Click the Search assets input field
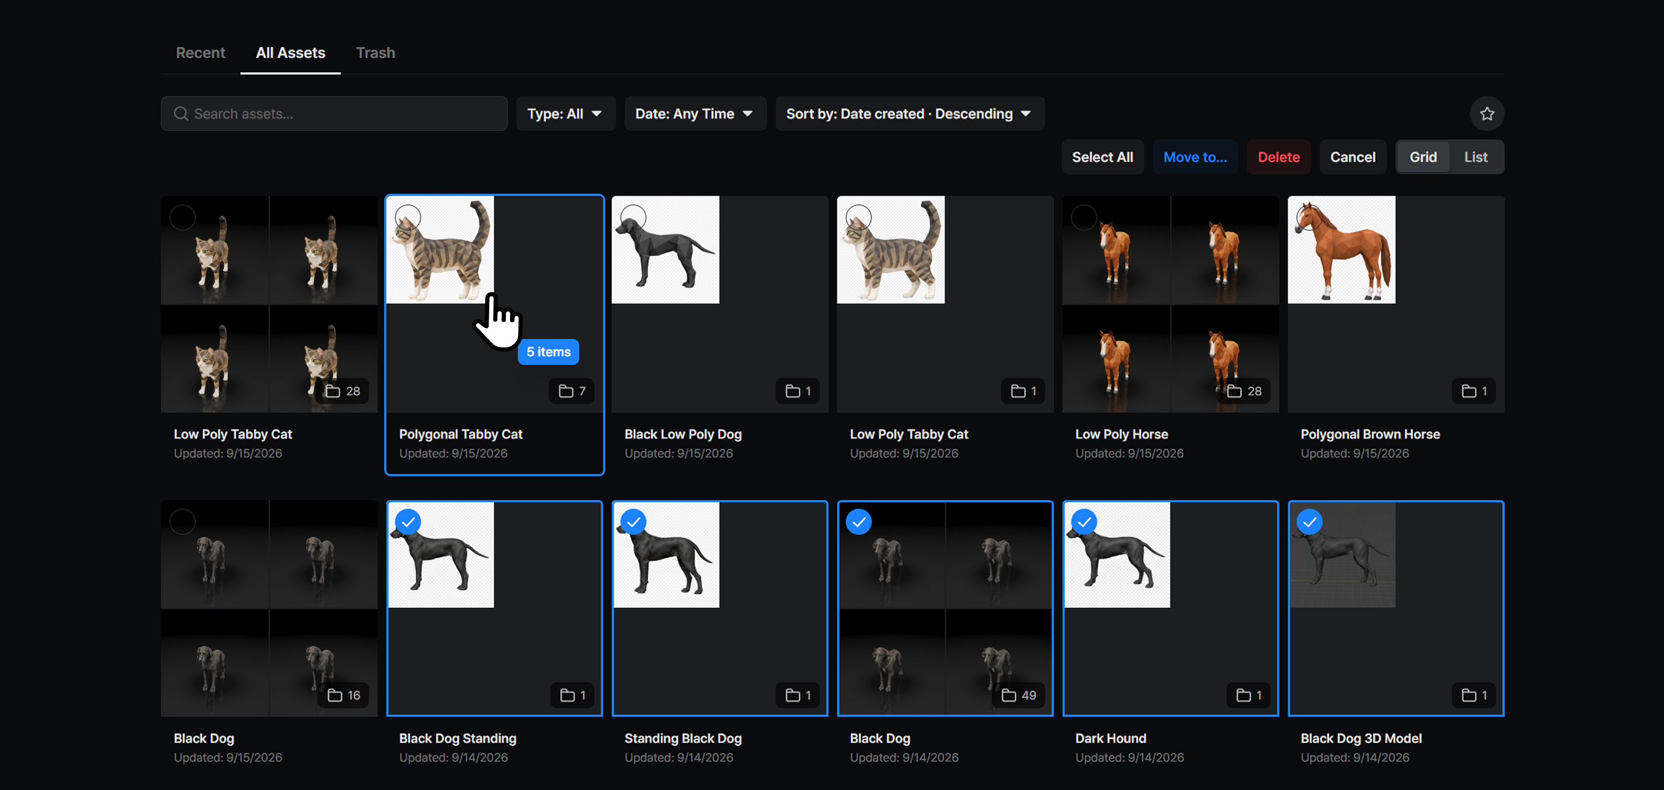Viewport: 1664px width, 790px height. pyautogui.click(x=334, y=114)
